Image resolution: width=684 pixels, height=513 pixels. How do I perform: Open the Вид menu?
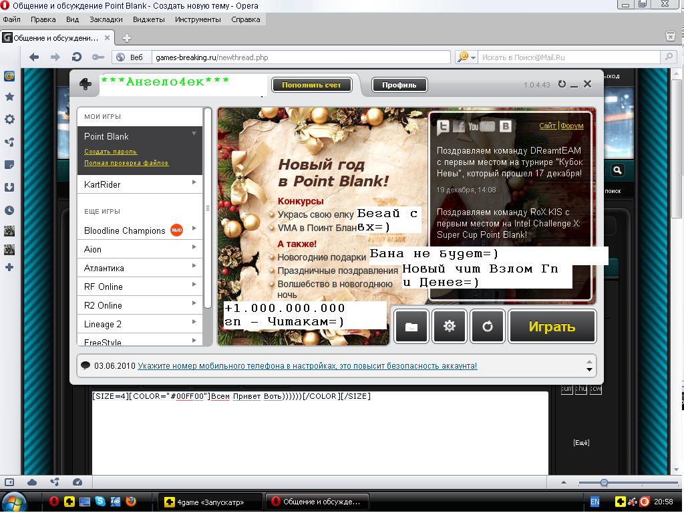pos(72,19)
